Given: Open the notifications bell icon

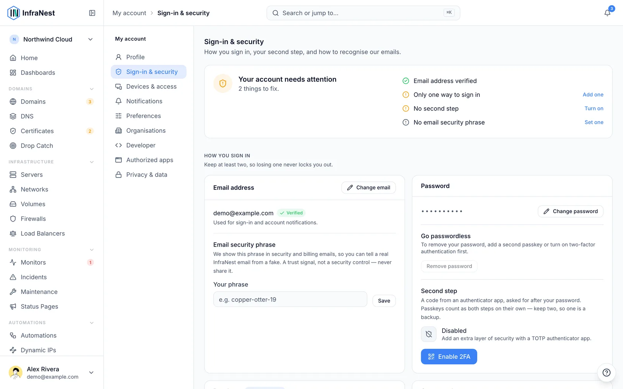Looking at the screenshot, I should (x=607, y=13).
